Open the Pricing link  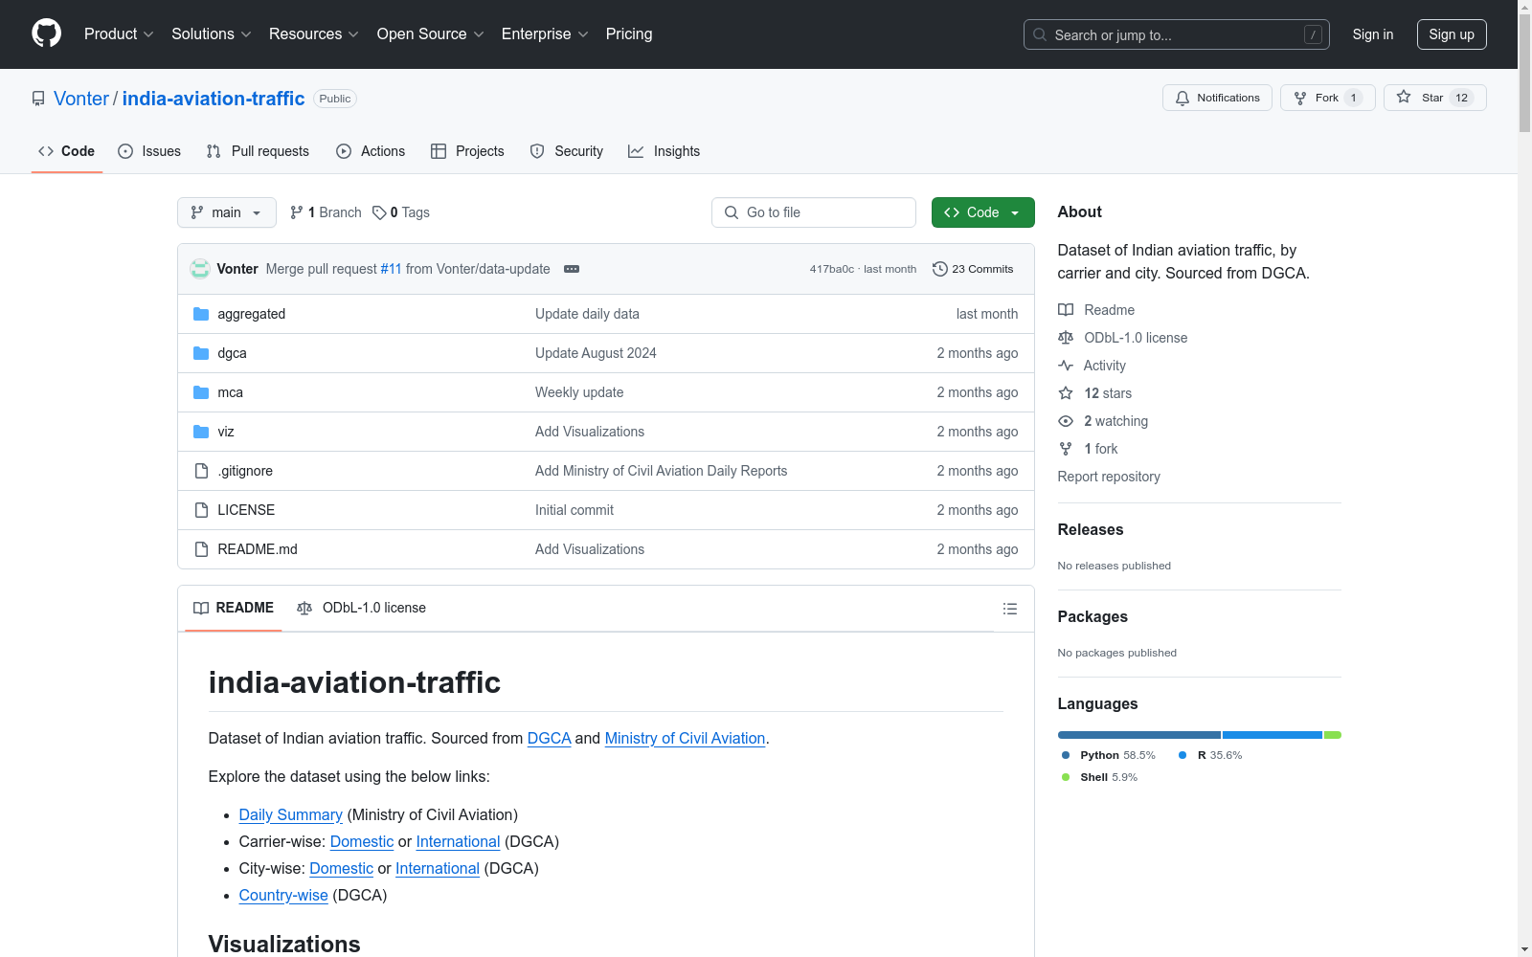[629, 34]
